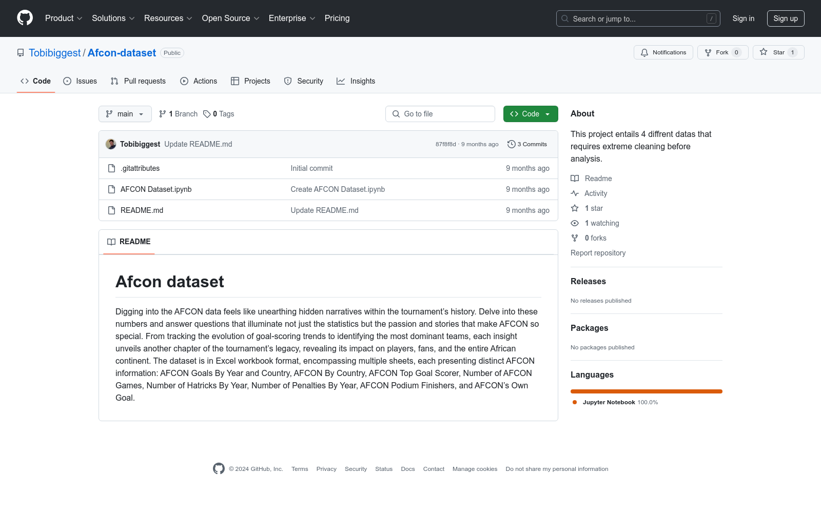Switch to the Insights tab

tap(356, 81)
